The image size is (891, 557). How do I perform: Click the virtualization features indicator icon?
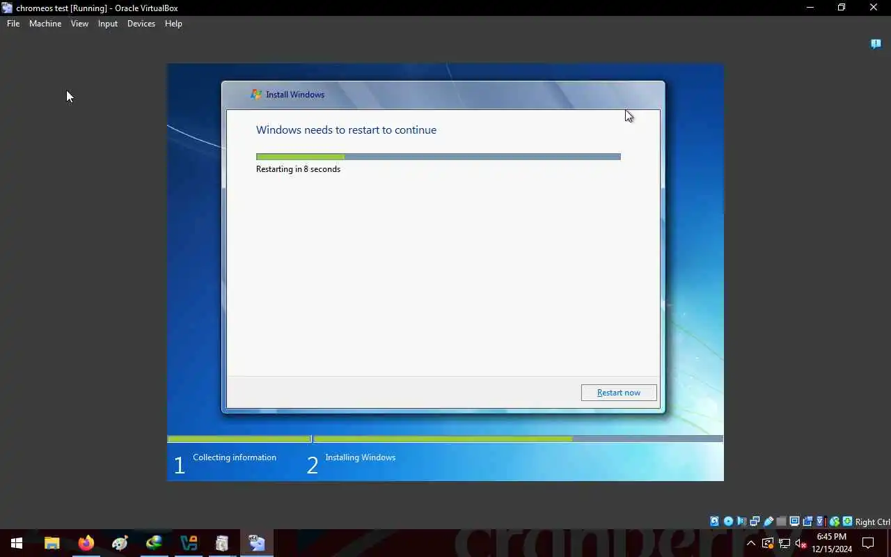[821, 521]
